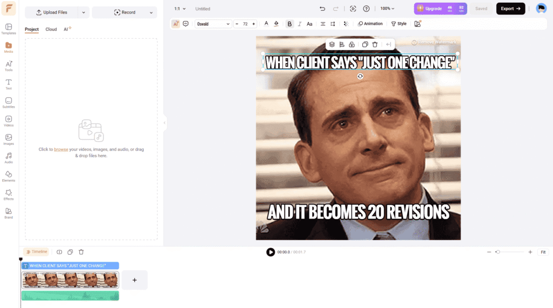The height and width of the screenshot is (308, 553).
Task: Click the Record button
Action: click(x=125, y=12)
